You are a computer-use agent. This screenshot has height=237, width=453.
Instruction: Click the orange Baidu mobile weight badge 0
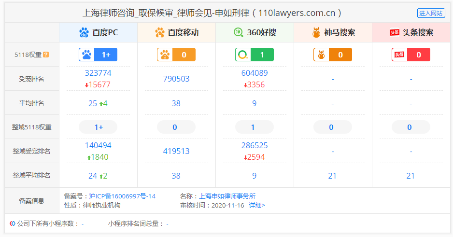(176, 55)
